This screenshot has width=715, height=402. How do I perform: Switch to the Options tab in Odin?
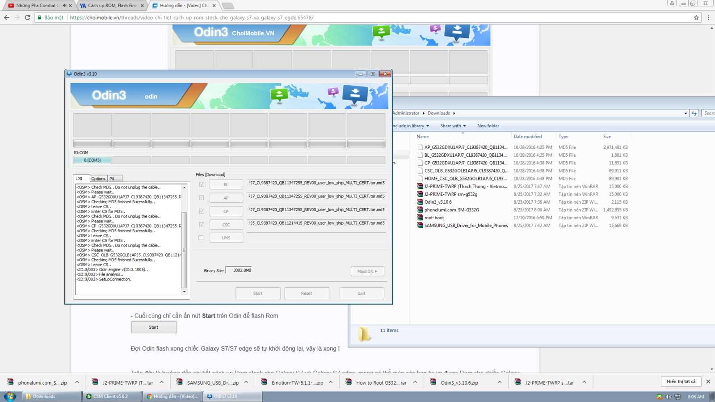click(98, 179)
